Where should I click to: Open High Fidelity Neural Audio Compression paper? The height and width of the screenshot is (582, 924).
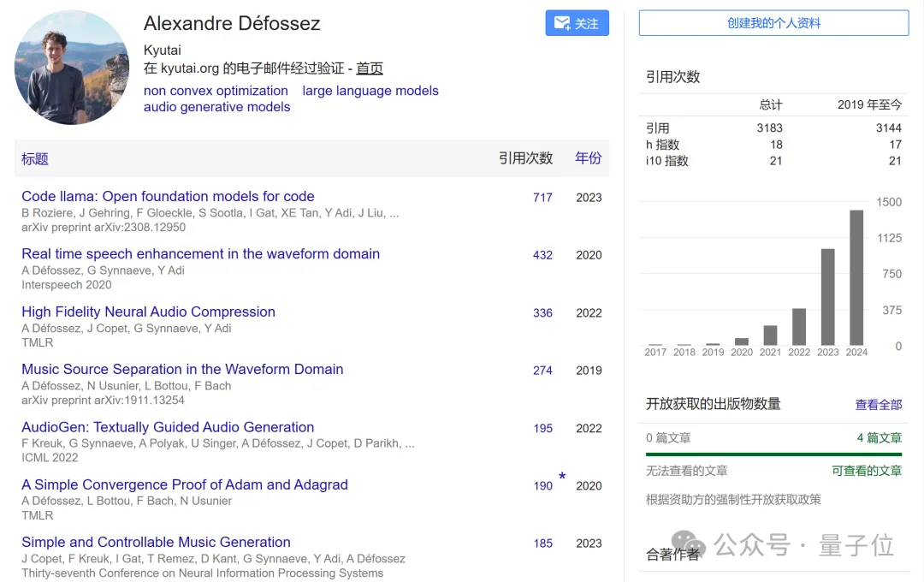point(149,312)
